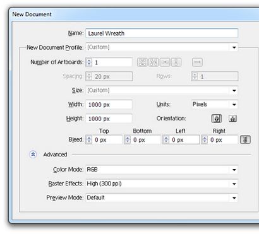Click the Top bleed value field
259x234 pixels.
107,140
